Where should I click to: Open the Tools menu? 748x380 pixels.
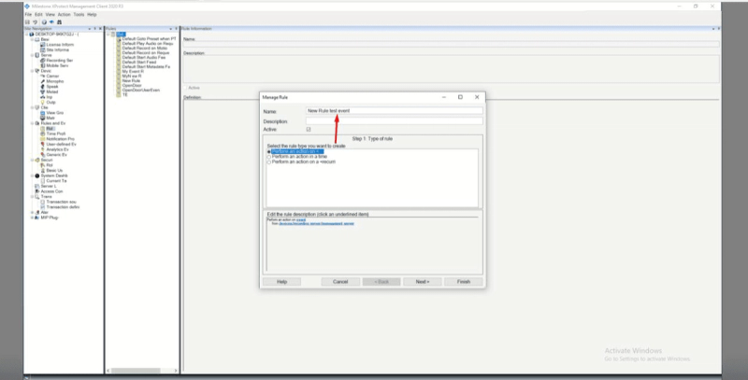(79, 15)
